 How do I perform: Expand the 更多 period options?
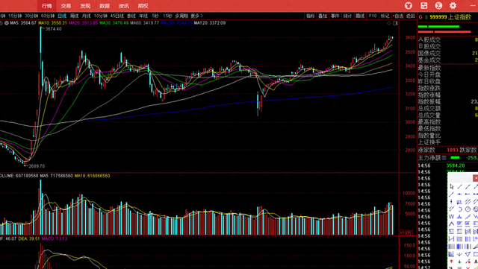196,16
